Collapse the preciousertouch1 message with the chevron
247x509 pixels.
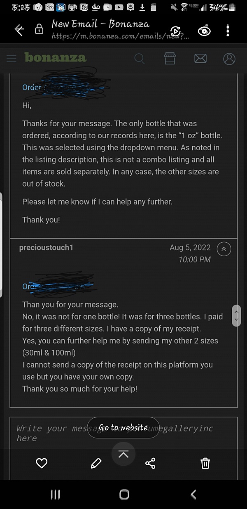224,249
